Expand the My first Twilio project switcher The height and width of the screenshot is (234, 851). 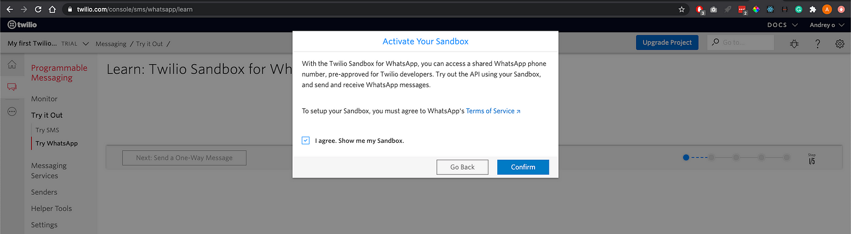[48, 44]
